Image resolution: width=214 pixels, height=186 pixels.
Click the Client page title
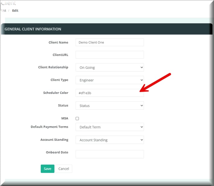[9, 3]
